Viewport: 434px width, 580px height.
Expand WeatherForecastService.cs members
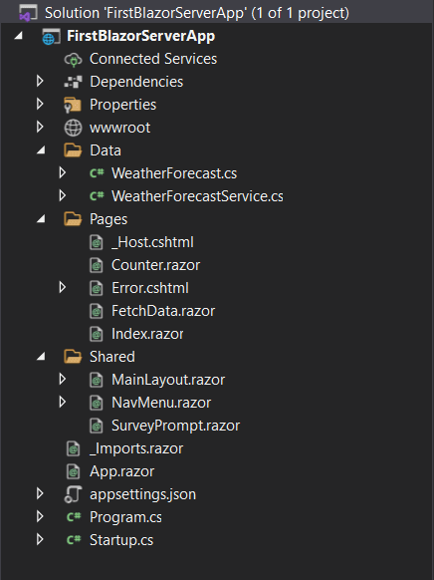point(63,195)
